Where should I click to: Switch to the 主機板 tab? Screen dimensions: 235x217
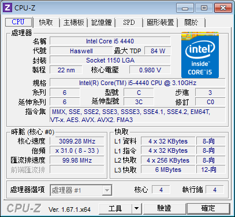click(x=74, y=23)
